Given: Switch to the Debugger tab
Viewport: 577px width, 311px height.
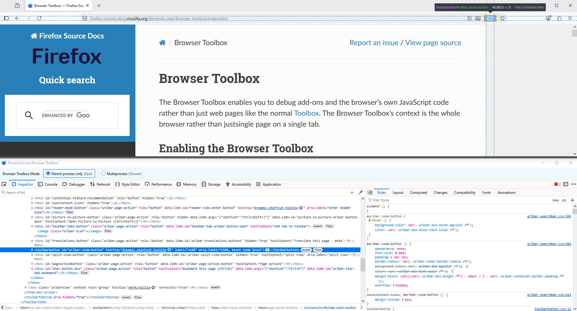Looking at the screenshot, I should (x=74, y=184).
